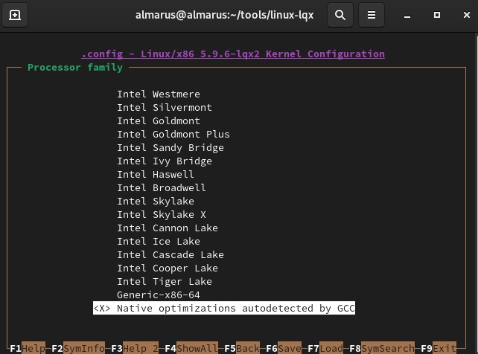The image size is (478, 354).
Task: Click the Kernel Configuration title text
Action: click(233, 54)
